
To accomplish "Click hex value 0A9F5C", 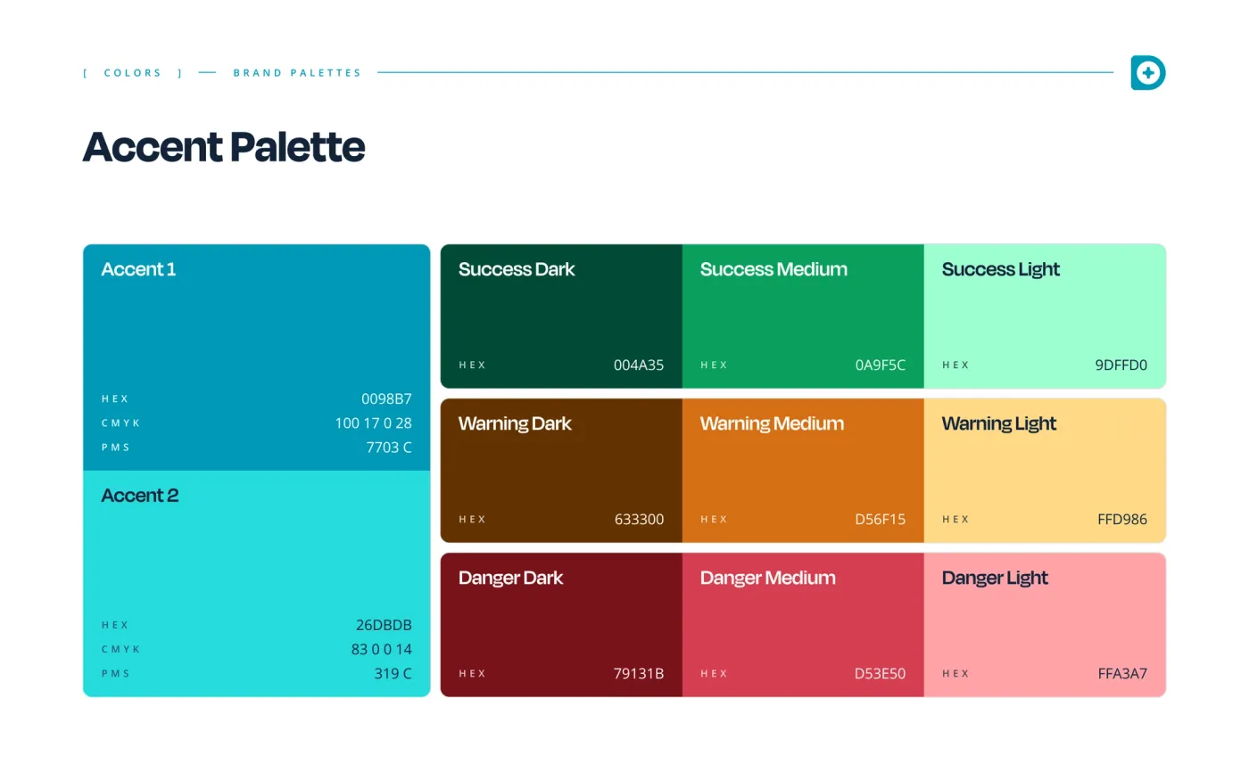I will click(x=881, y=365).
